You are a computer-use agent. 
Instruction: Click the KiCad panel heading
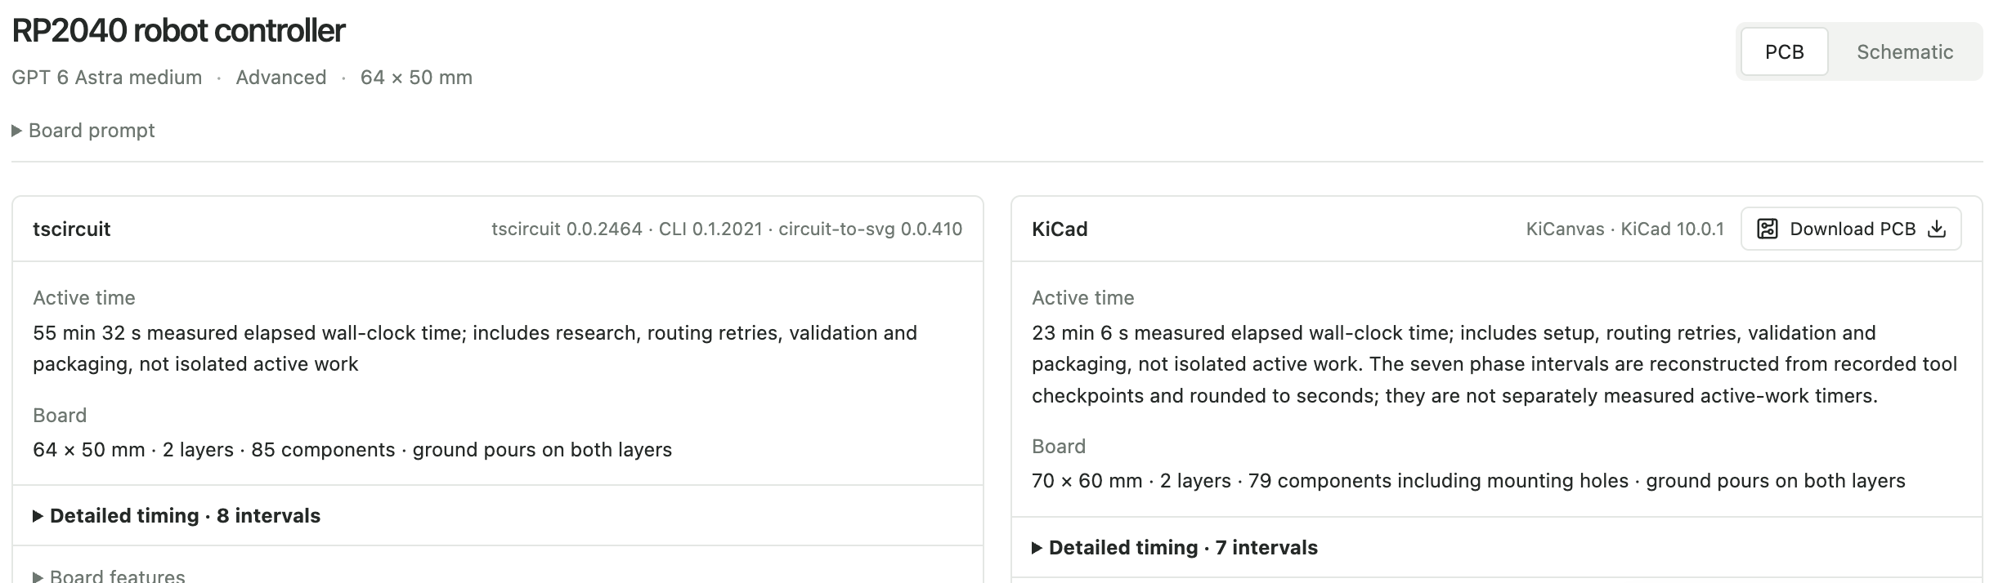(1060, 229)
